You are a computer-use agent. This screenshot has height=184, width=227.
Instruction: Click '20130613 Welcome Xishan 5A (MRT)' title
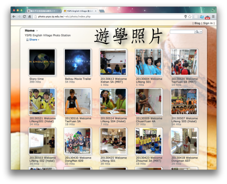[x=113, y=80]
